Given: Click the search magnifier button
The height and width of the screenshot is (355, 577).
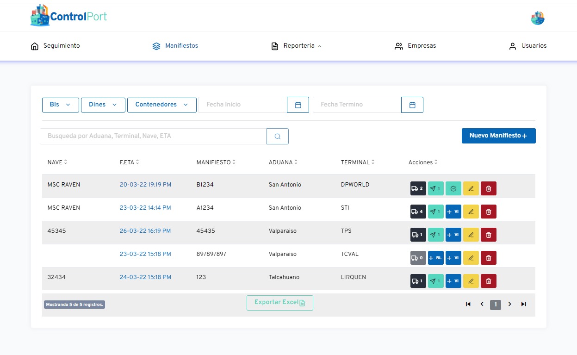Looking at the screenshot, I should pyautogui.click(x=278, y=137).
